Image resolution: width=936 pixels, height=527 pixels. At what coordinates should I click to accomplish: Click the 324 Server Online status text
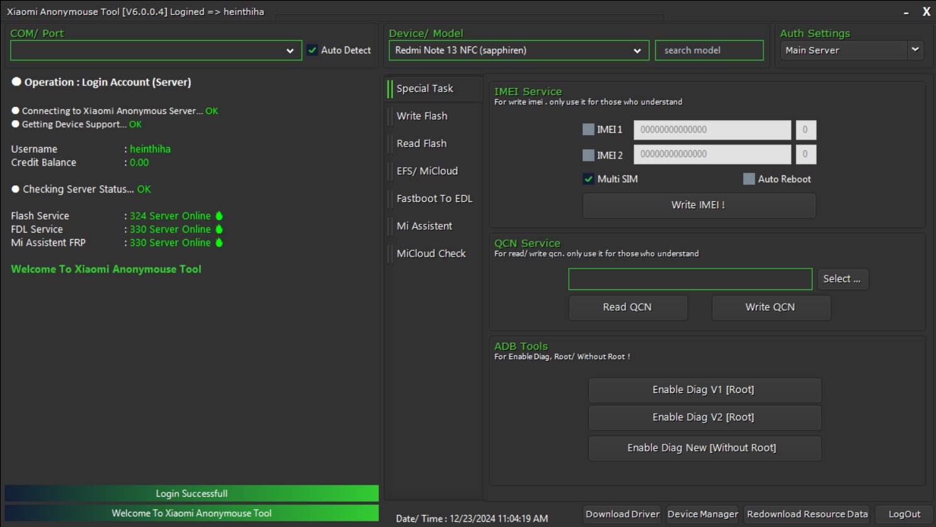click(170, 216)
